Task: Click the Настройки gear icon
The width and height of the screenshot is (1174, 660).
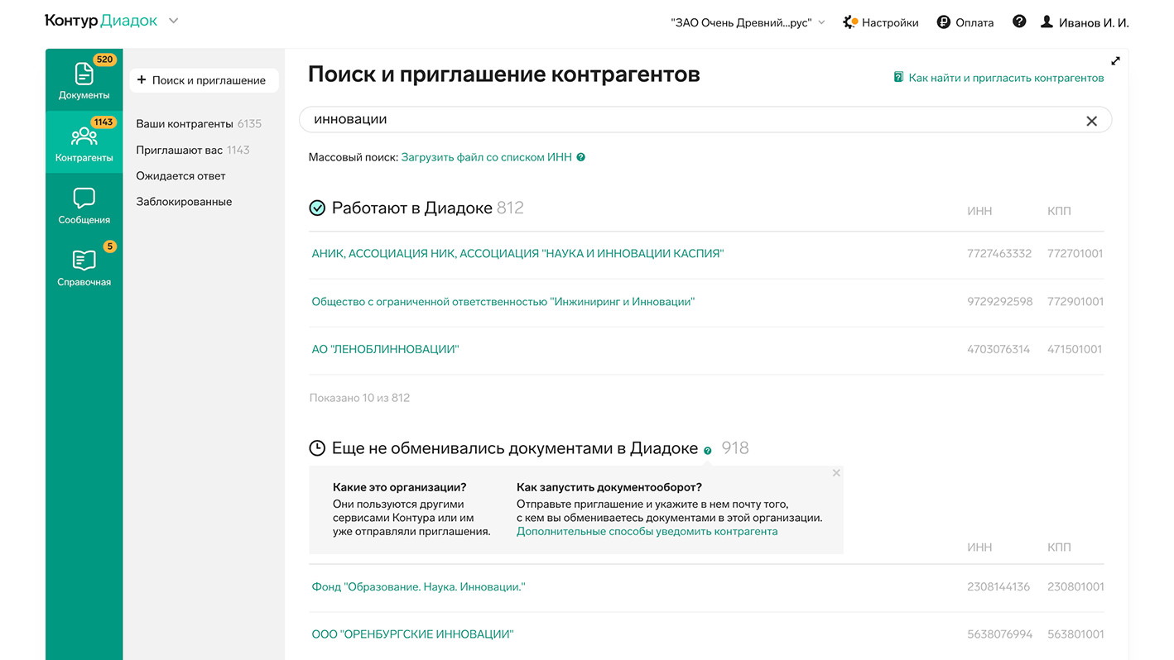Action: pos(849,22)
